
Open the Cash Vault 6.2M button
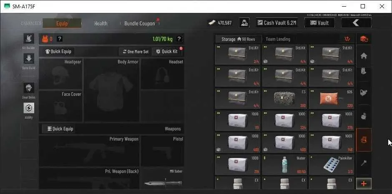[x=277, y=23]
